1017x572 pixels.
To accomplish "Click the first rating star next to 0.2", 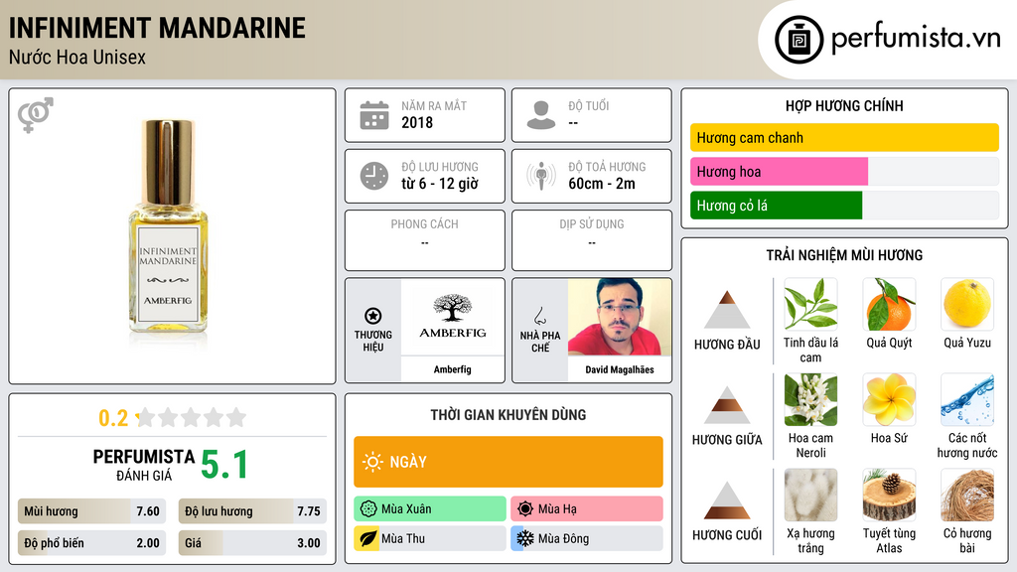I will coord(145,417).
